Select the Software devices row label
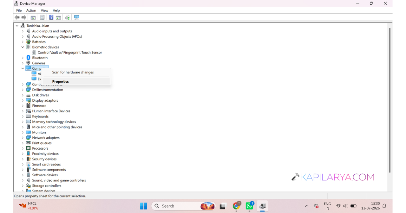Image resolution: width=406 pixels, height=213 pixels. coord(45,175)
